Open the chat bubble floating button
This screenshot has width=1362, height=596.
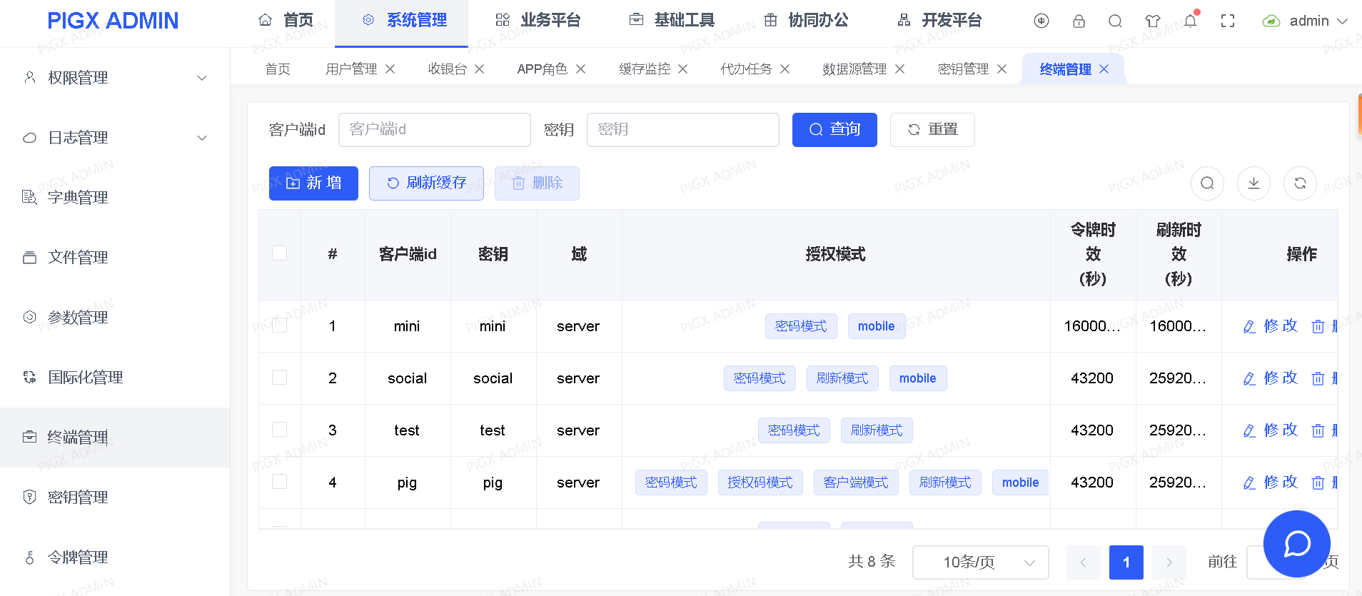(1296, 544)
